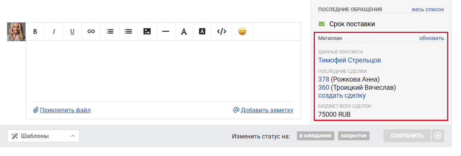The height and width of the screenshot is (156, 461).
Task: Click the round icon beside СОХРАНИТЬ
Action: click(438, 136)
